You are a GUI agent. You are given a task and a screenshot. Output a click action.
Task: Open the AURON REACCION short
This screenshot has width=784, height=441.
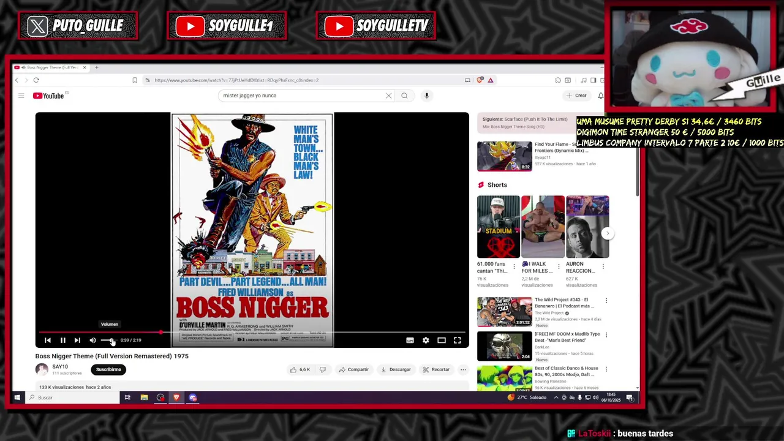point(587,227)
